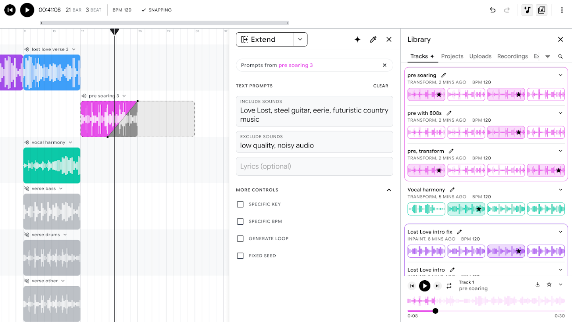Screen dimensions: 572x322
Task: Click the search icon in the Library
Action: [560, 56]
